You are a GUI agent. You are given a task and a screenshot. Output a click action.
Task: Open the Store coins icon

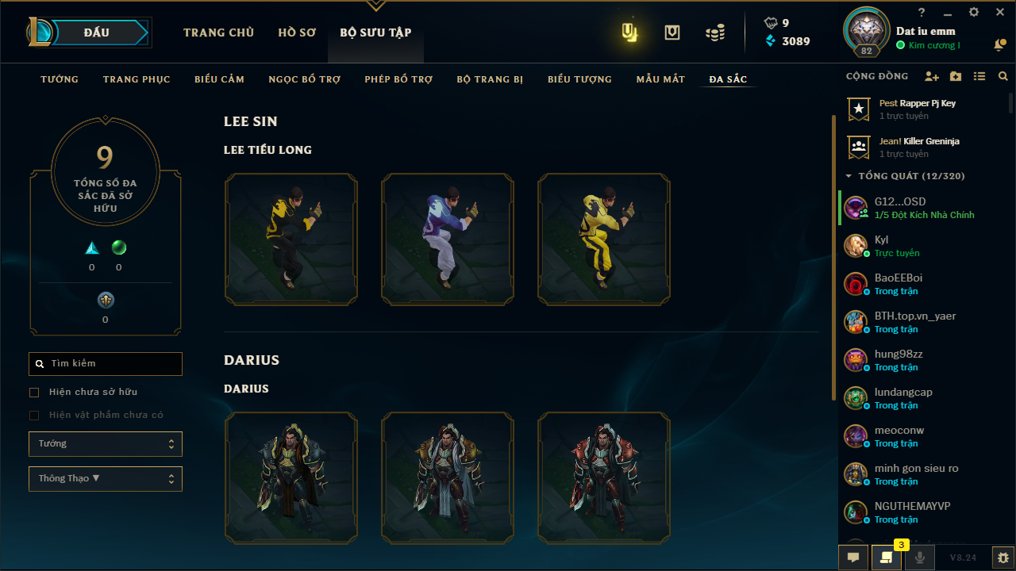tap(715, 33)
